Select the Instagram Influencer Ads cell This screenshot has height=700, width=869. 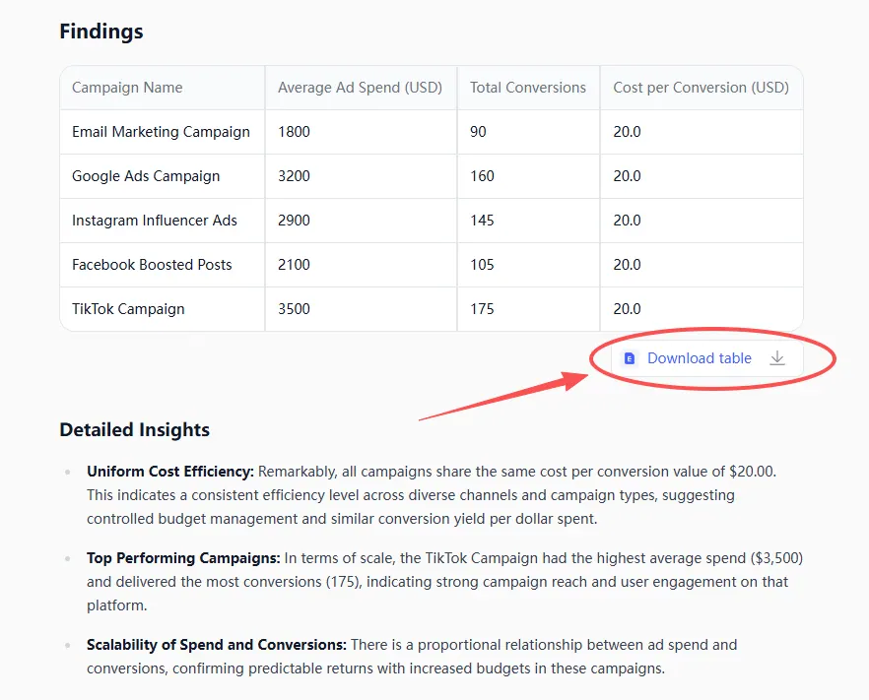point(155,221)
